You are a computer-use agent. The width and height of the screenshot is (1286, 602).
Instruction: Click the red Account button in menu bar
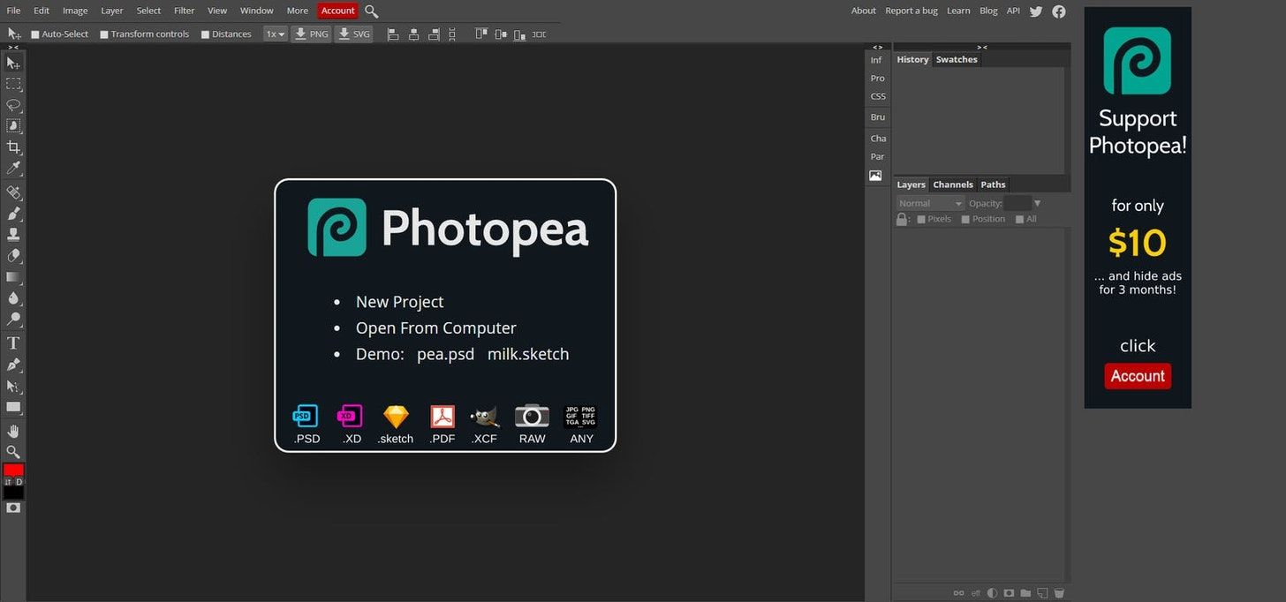pyautogui.click(x=337, y=11)
